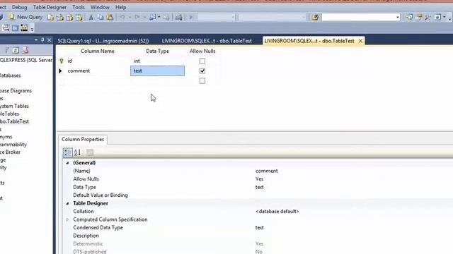Click the Paste icon in toolbar
This screenshot has height=254, width=453.
pos(110,17)
